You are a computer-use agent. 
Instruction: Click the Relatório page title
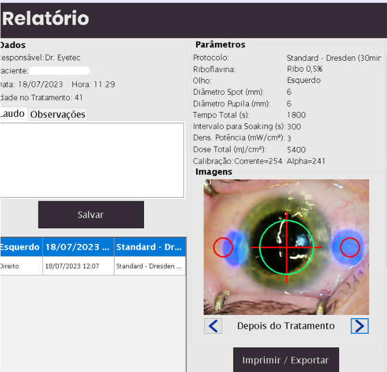point(46,18)
